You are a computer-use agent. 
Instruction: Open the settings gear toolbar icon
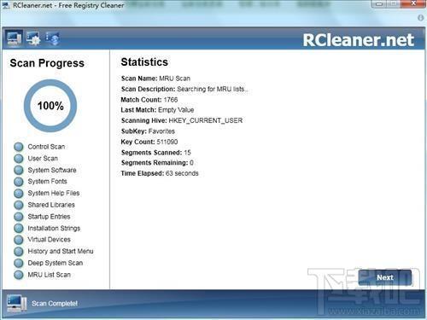point(33,38)
